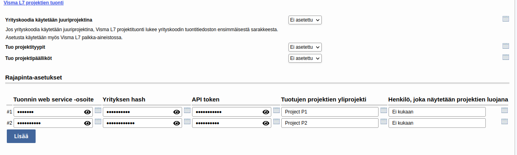Click the vertical scrollbar on the right edge
Viewport: 517px width, 155px height.
pyautogui.click(x=514, y=77)
